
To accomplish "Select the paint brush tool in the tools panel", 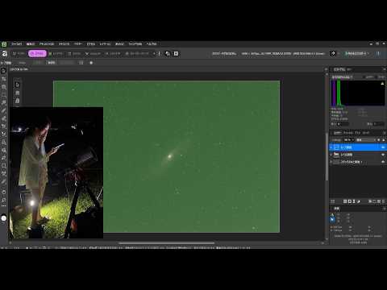I will 4,110.
